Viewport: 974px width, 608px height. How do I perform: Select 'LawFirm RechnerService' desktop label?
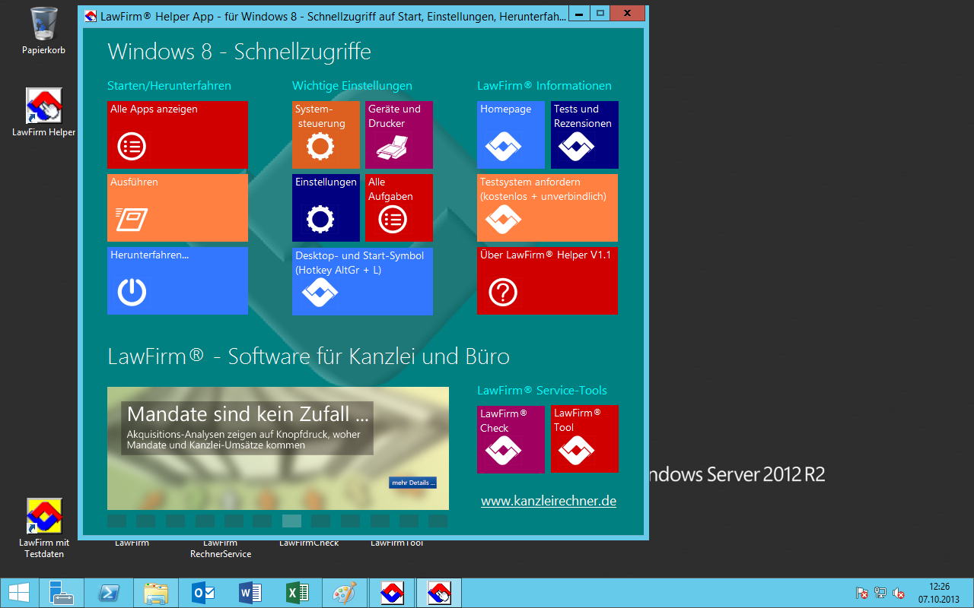pos(221,549)
